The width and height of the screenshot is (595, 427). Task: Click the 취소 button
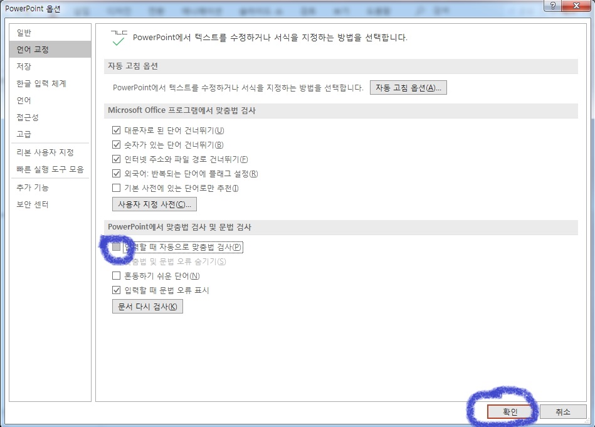563,412
